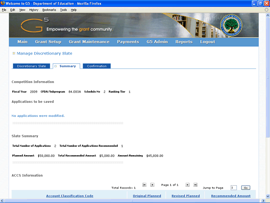
Task: Open the Firefox Edit menu
Action: tap(13, 10)
